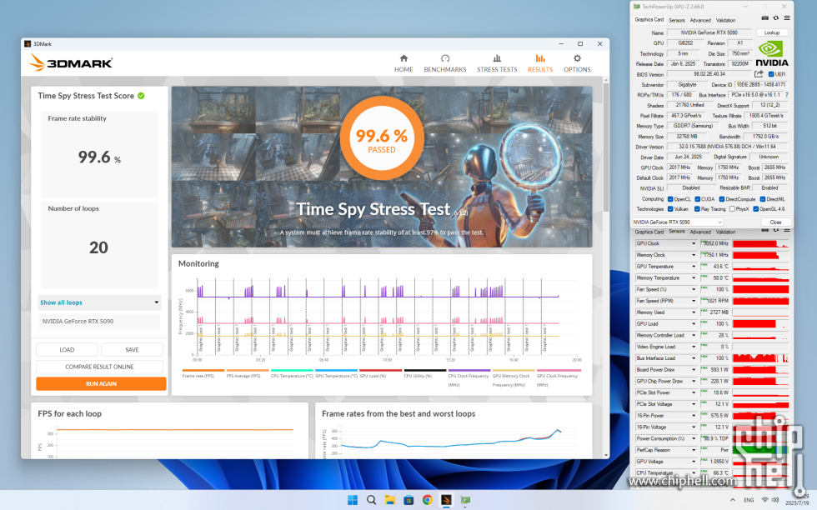Open File Explorer from the taskbar
This screenshot has height=510, width=817.
[390, 500]
